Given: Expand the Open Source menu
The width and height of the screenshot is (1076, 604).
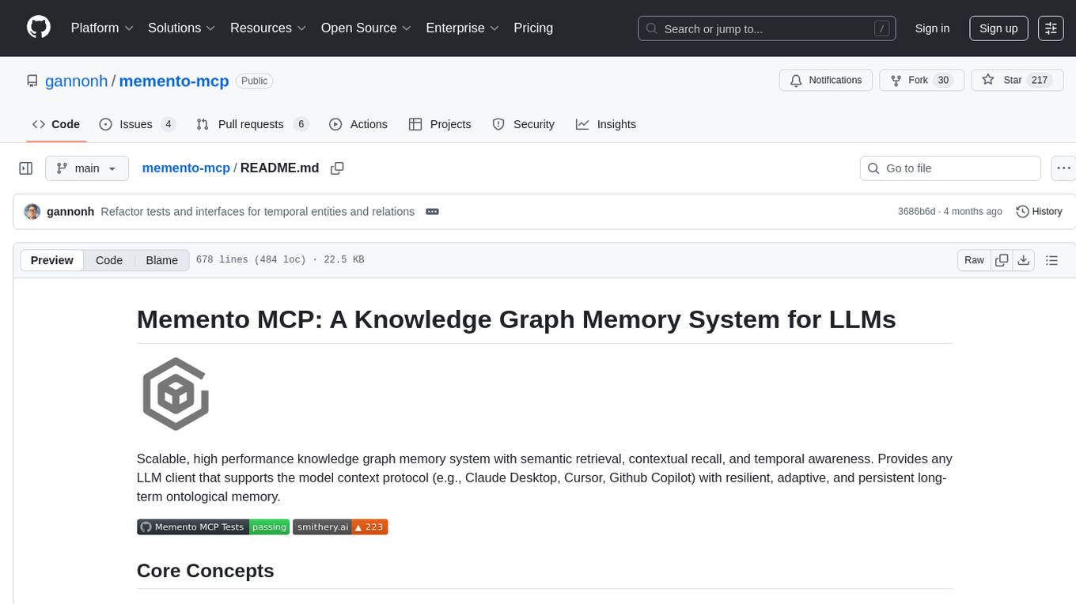Looking at the screenshot, I should click(366, 28).
